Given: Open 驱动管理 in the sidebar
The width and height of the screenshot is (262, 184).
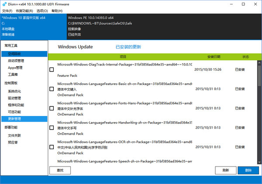Looking at the screenshot, I should point(14,98).
